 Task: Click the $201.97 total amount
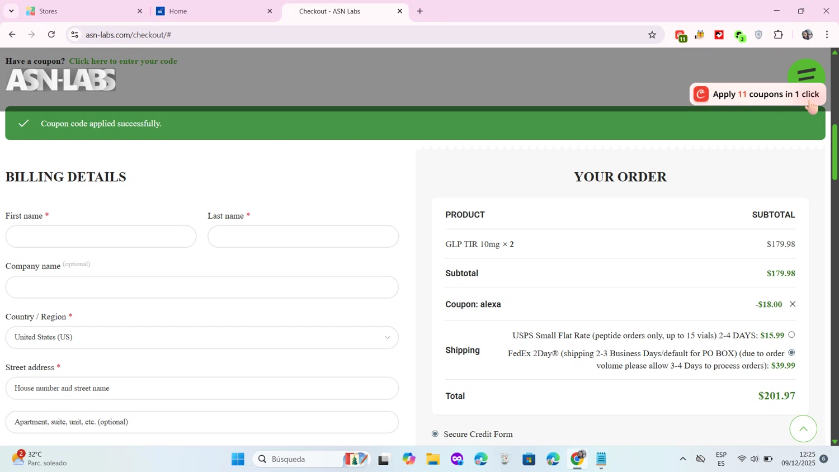776,396
